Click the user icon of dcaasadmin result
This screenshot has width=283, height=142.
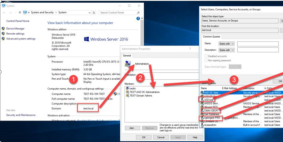point(202,125)
